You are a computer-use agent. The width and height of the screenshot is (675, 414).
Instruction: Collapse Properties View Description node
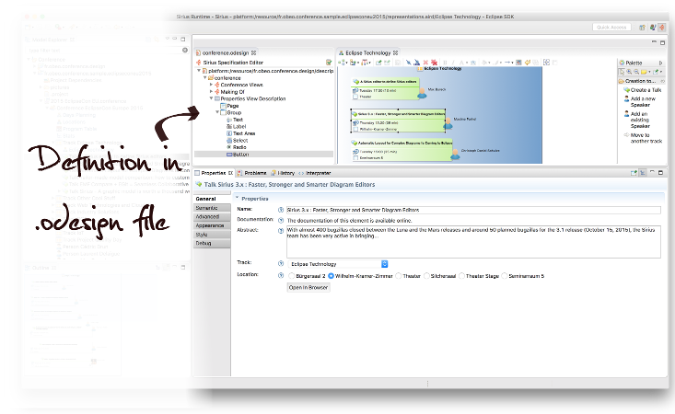pos(212,98)
